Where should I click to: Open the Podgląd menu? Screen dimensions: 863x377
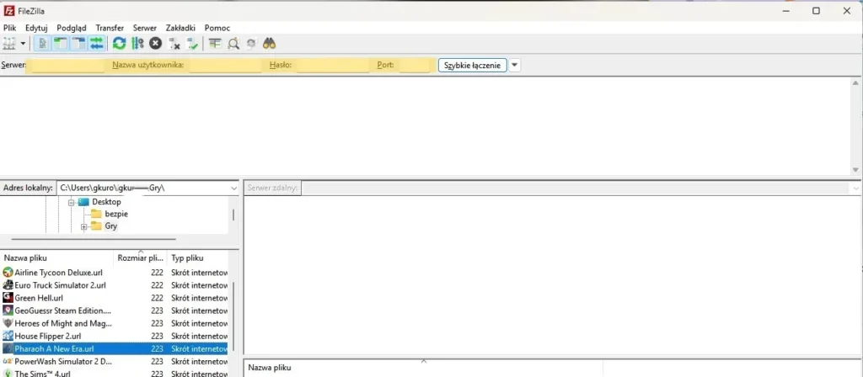tap(72, 28)
